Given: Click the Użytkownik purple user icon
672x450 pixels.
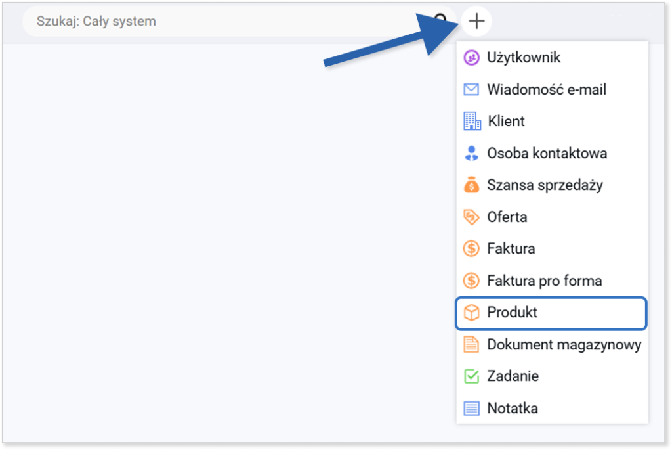Looking at the screenshot, I should click(471, 58).
